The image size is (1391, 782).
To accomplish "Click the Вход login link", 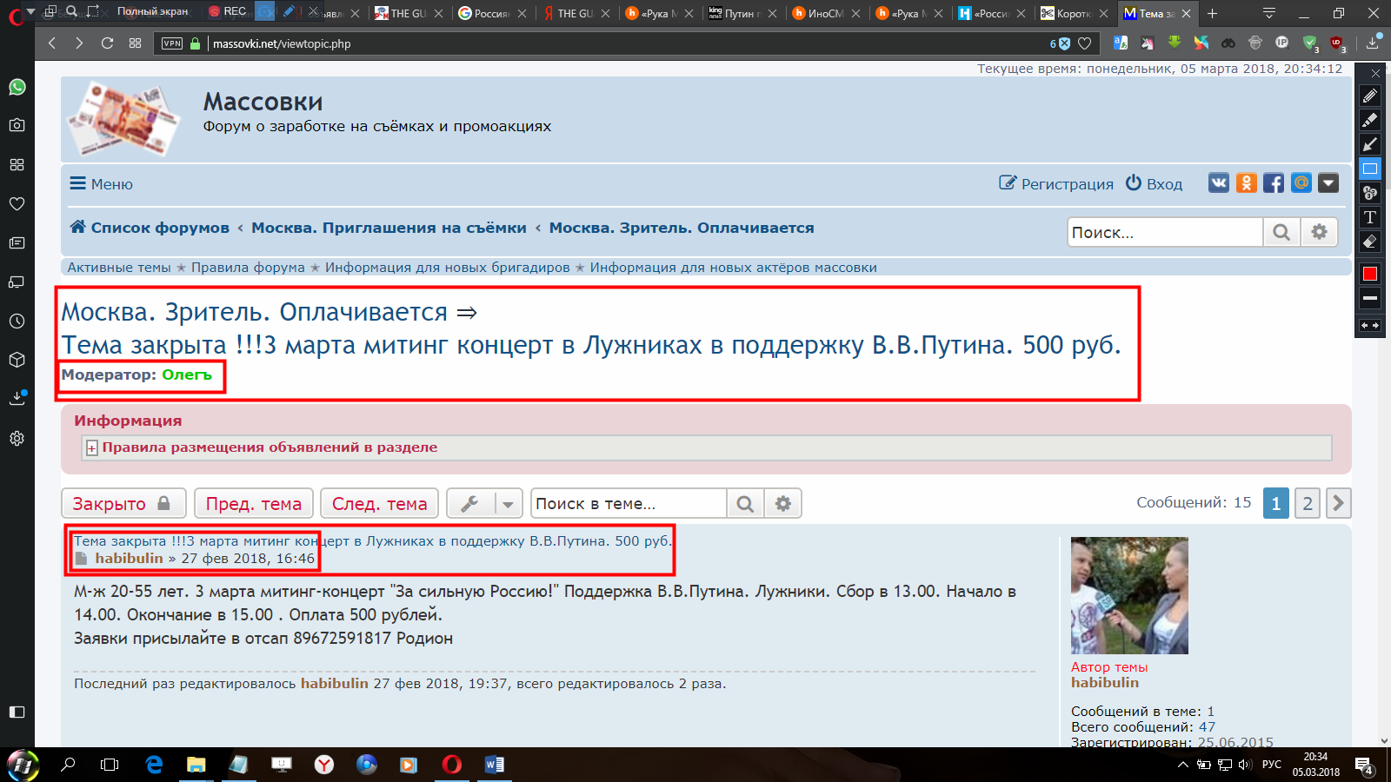I will [x=1154, y=183].
